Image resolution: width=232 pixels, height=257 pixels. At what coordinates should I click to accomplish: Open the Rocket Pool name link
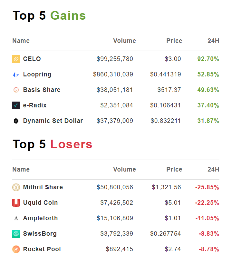pyautogui.click(x=42, y=249)
